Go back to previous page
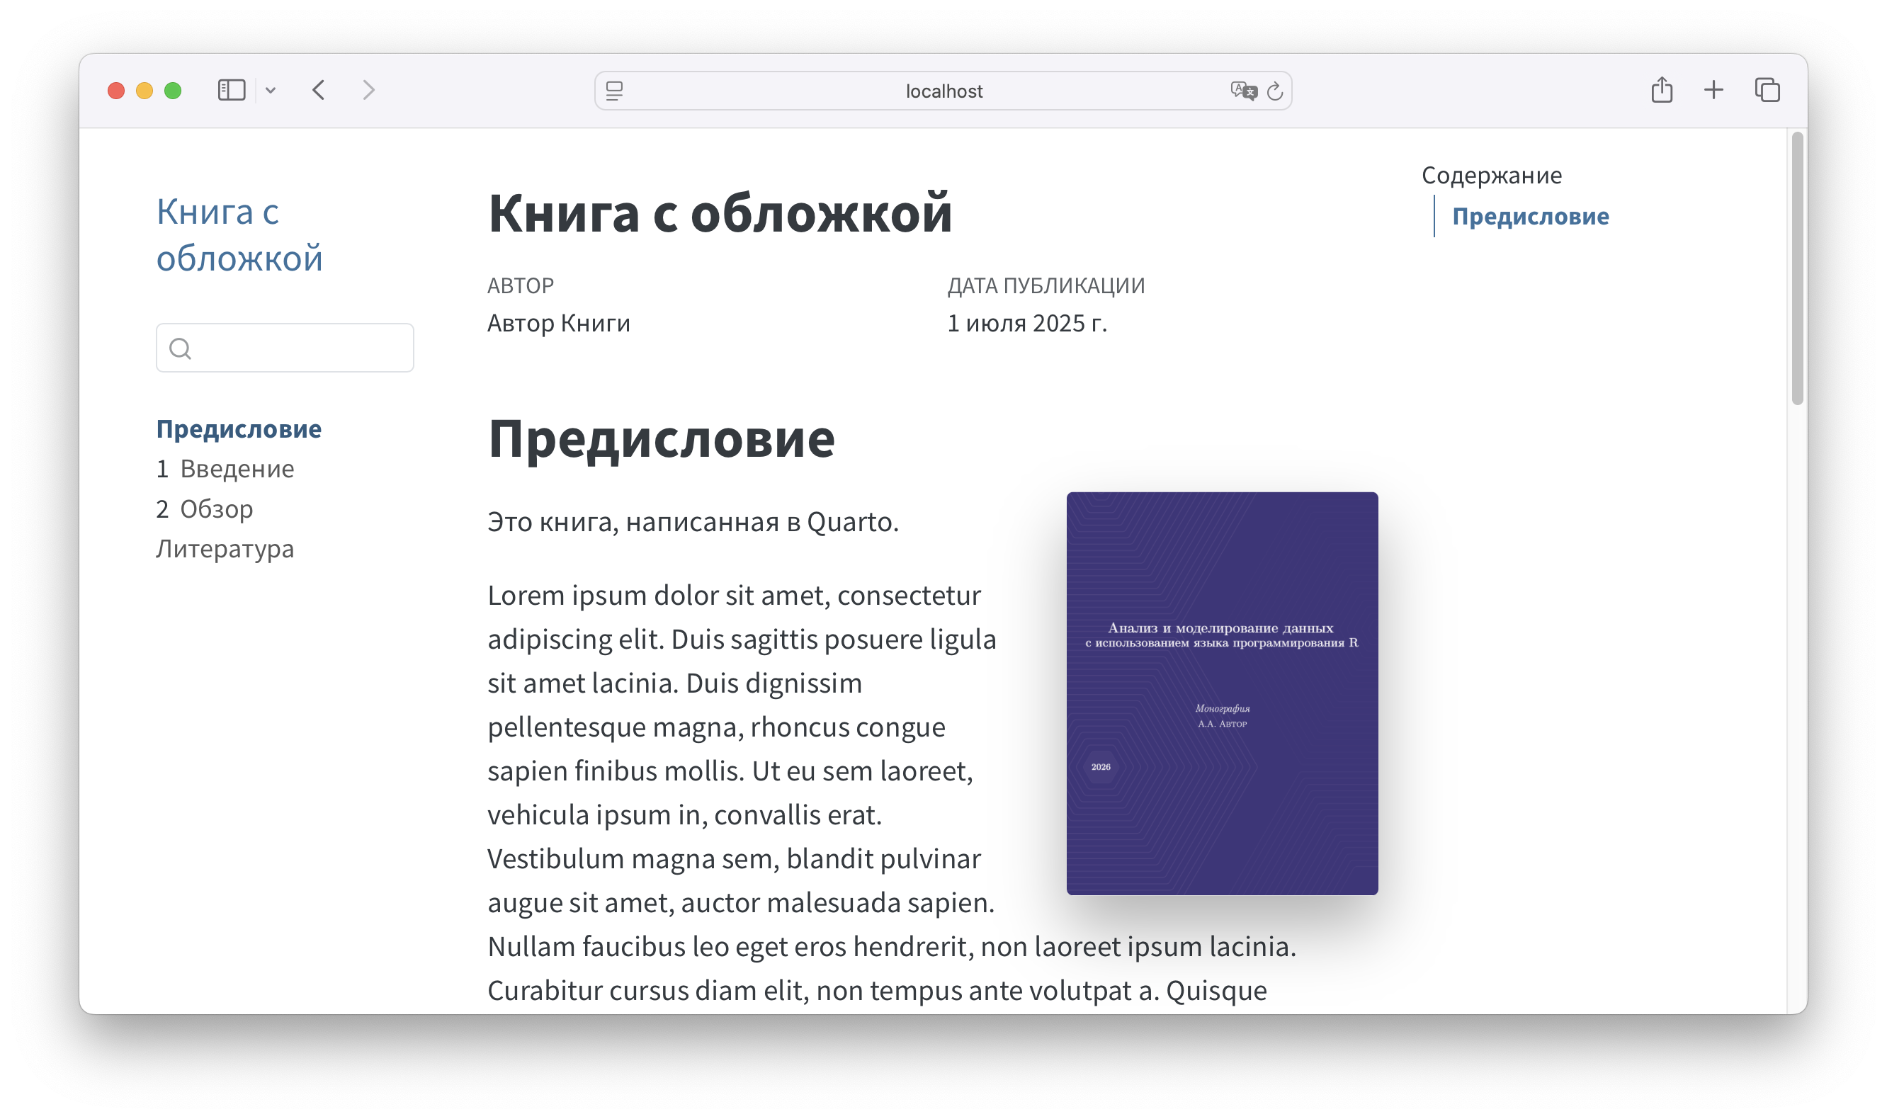 tap(319, 91)
